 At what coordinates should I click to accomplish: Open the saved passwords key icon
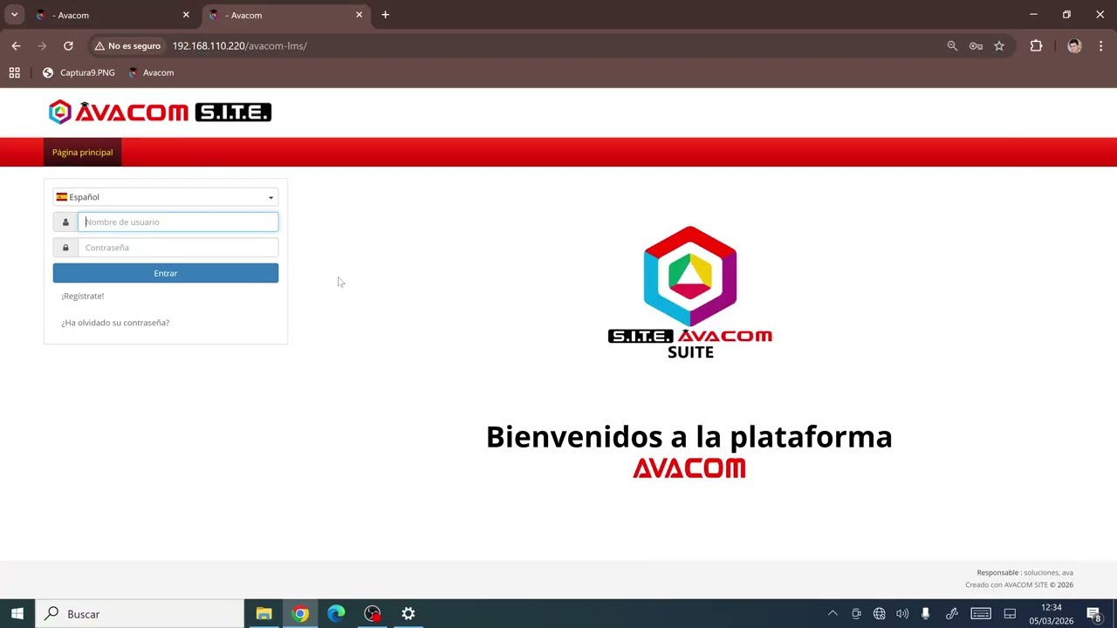[976, 46]
